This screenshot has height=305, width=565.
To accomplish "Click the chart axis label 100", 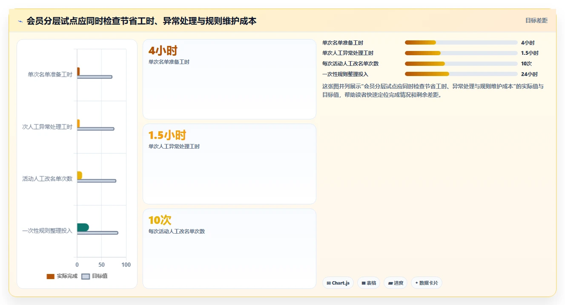I will tap(126, 265).
